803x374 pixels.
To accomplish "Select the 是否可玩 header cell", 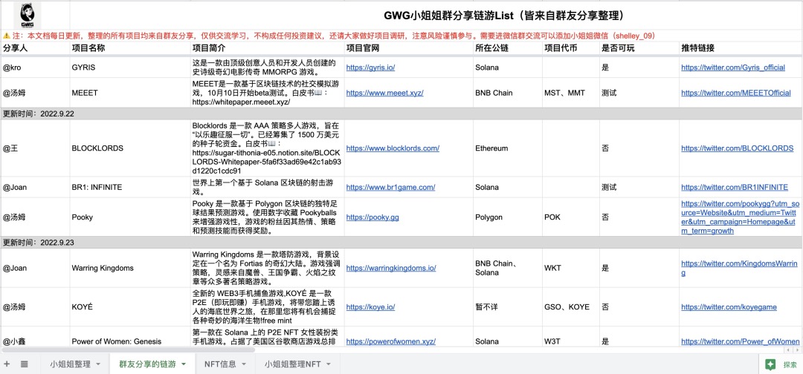I will [639, 47].
